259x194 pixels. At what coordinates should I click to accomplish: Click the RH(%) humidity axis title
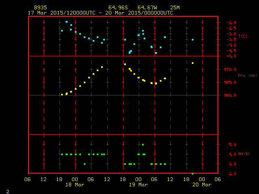(x=244, y=154)
